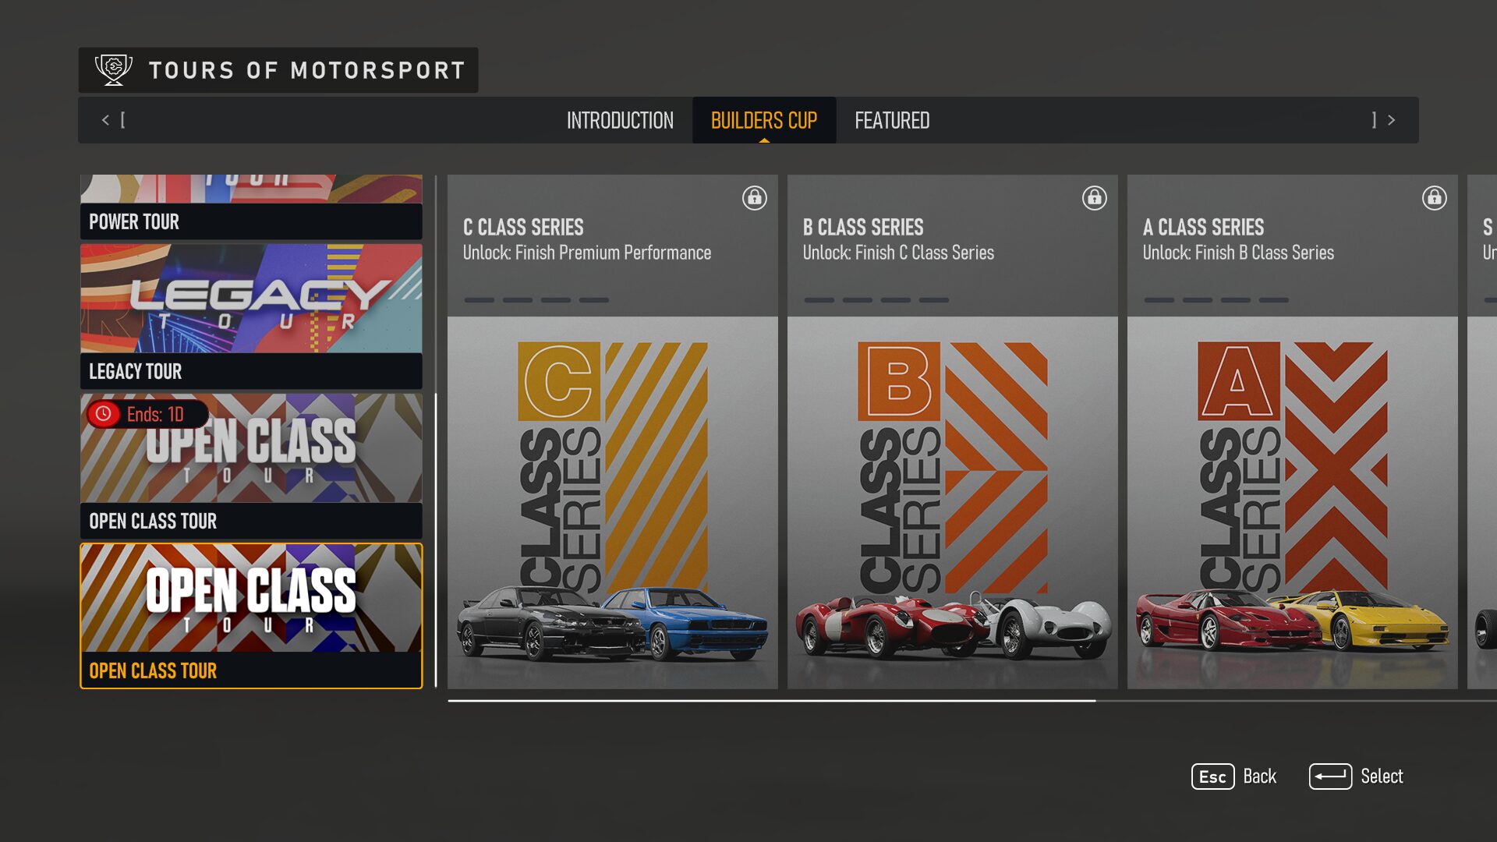Go to previous tab with left chevron
Screen dimensions: 1497x842
(105, 120)
